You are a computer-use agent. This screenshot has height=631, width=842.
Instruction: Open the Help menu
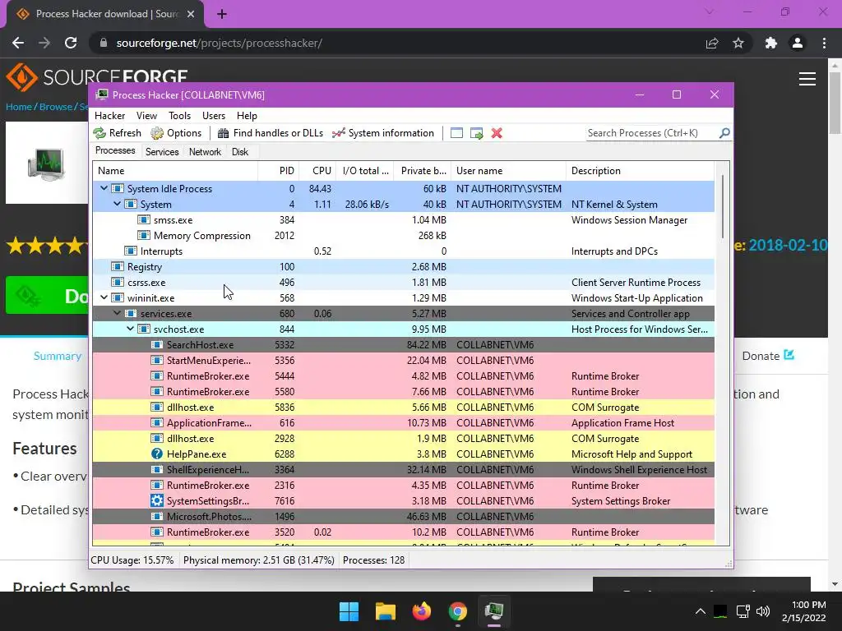tap(247, 116)
